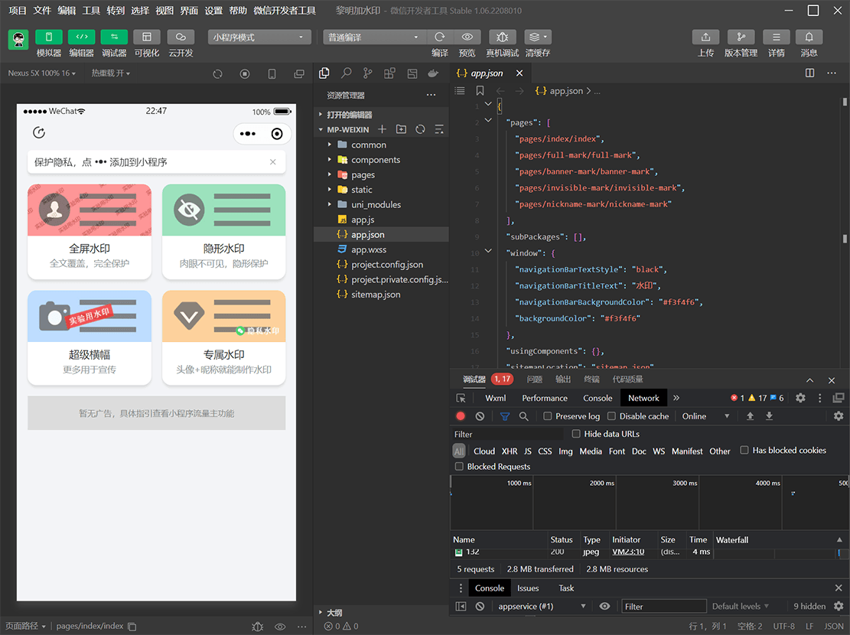Click the bookmark icon in editor toolbar
Viewport: 850px width, 635px height.
pos(480,91)
